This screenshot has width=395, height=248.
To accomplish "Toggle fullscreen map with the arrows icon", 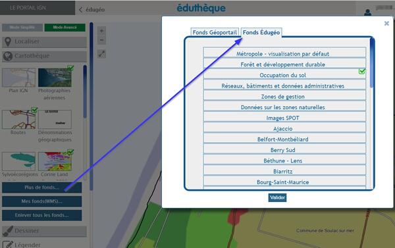I will click(101, 54).
